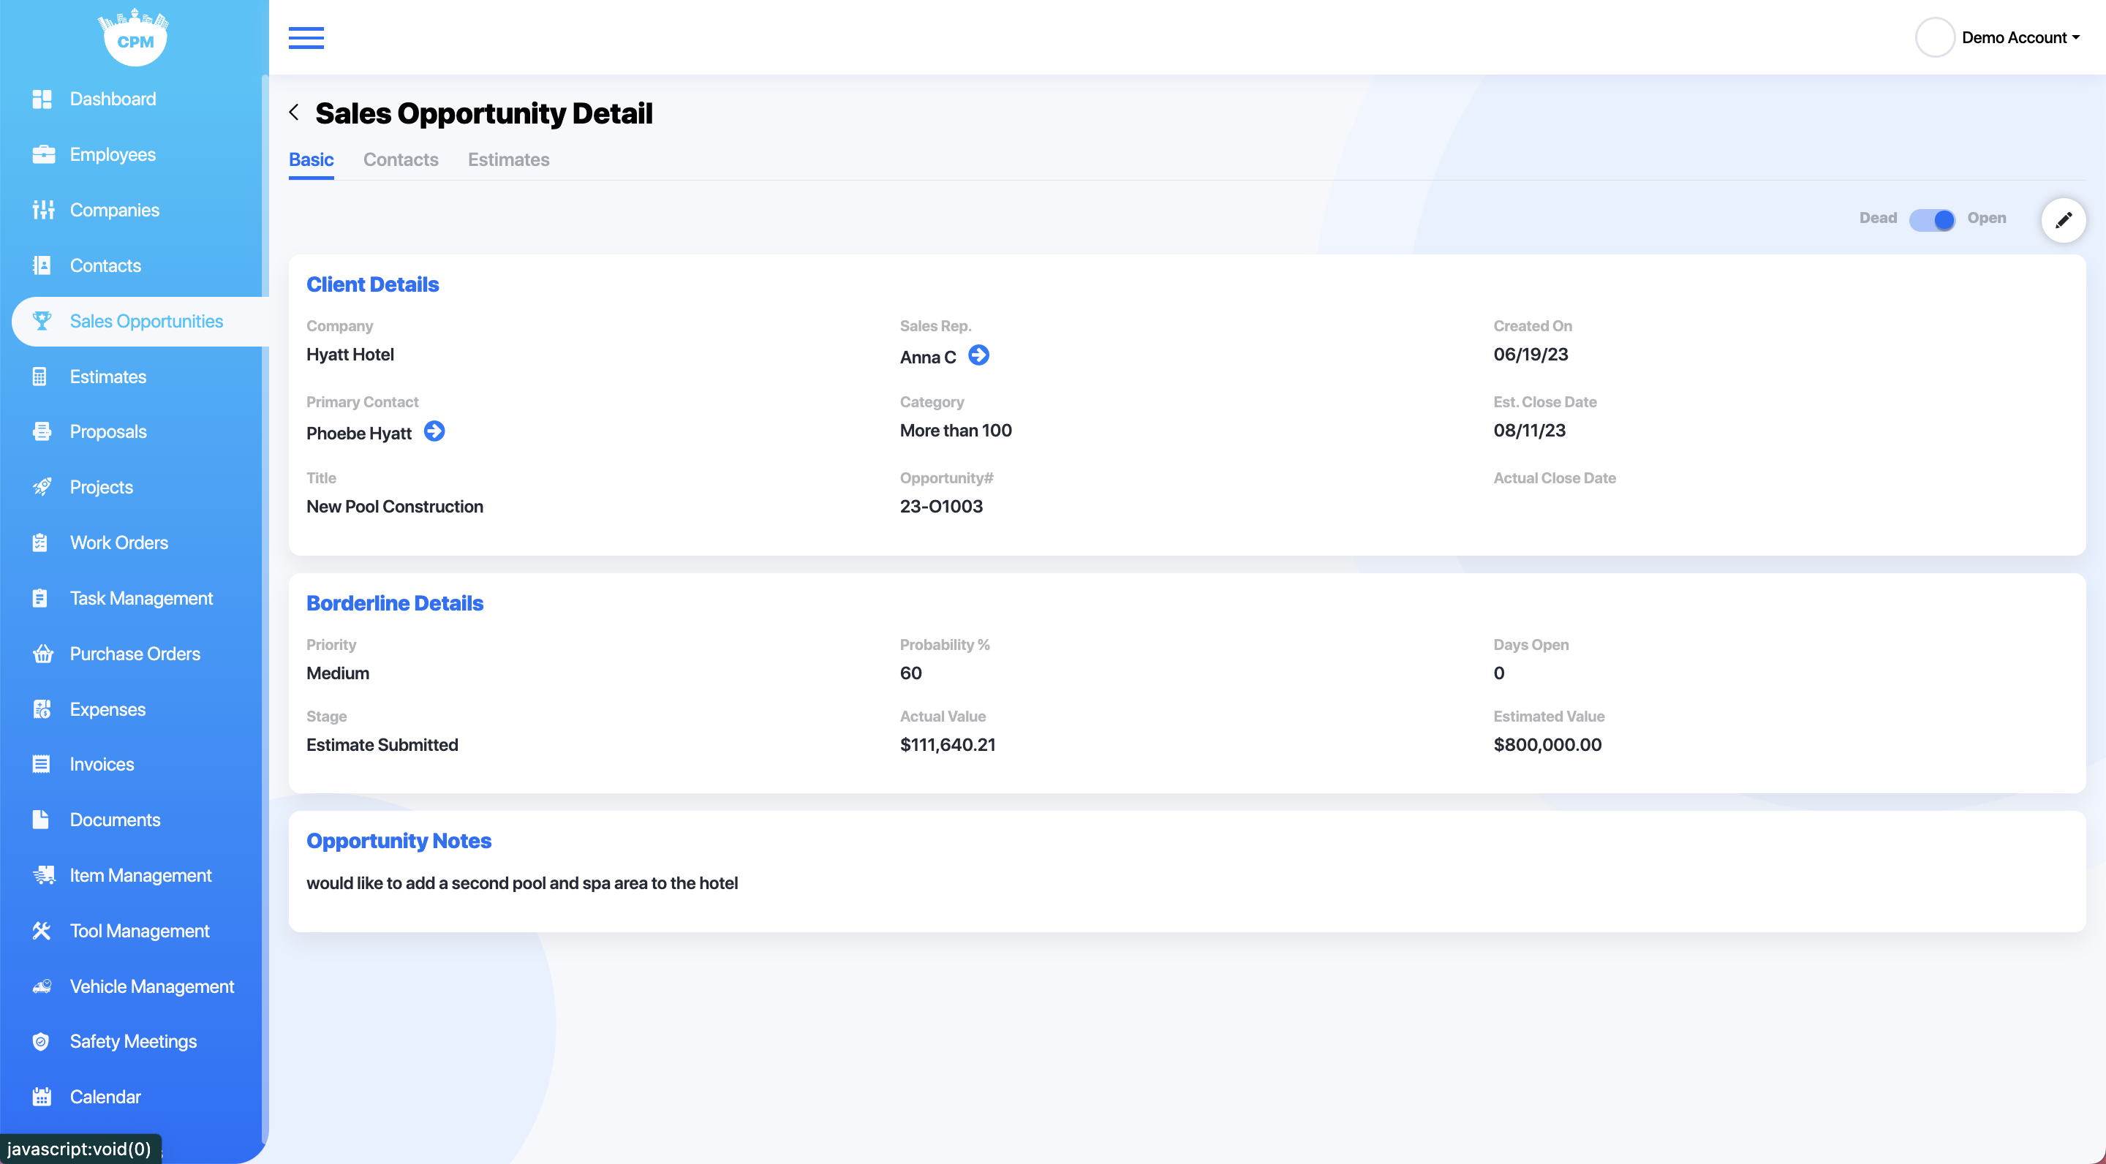Screen dimensions: 2106x1164
Task: Click the Employees briefcase icon
Action: (43, 154)
